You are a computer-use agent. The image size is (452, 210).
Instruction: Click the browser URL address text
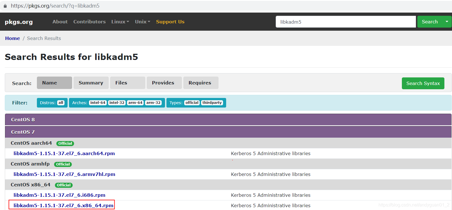pos(55,6)
